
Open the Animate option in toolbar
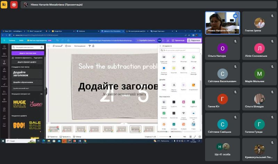(57, 46)
